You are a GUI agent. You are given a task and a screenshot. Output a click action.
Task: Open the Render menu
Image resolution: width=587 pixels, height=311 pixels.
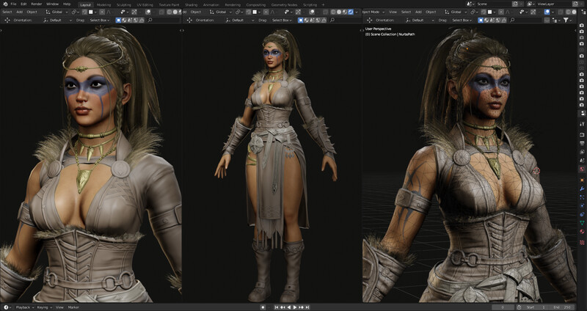pyautogui.click(x=36, y=4)
